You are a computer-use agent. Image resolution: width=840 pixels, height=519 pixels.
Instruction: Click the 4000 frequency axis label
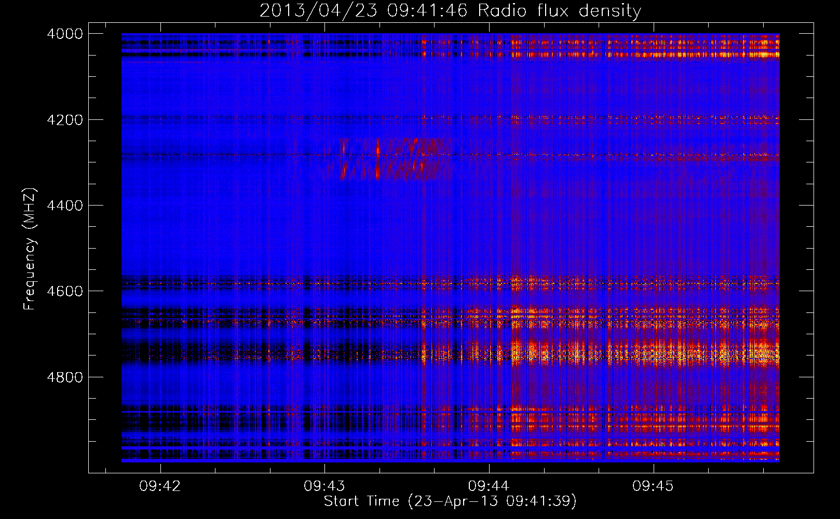pos(65,34)
